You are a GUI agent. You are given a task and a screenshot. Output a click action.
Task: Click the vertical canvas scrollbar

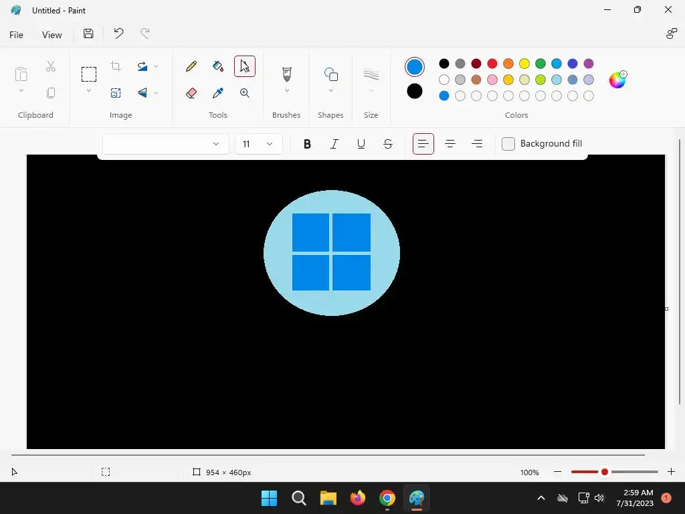680,272
